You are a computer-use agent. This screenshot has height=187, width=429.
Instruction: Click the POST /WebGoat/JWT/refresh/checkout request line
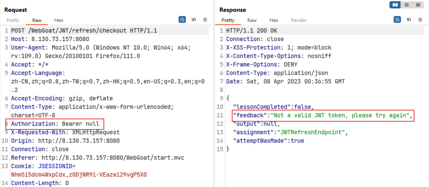(84, 31)
